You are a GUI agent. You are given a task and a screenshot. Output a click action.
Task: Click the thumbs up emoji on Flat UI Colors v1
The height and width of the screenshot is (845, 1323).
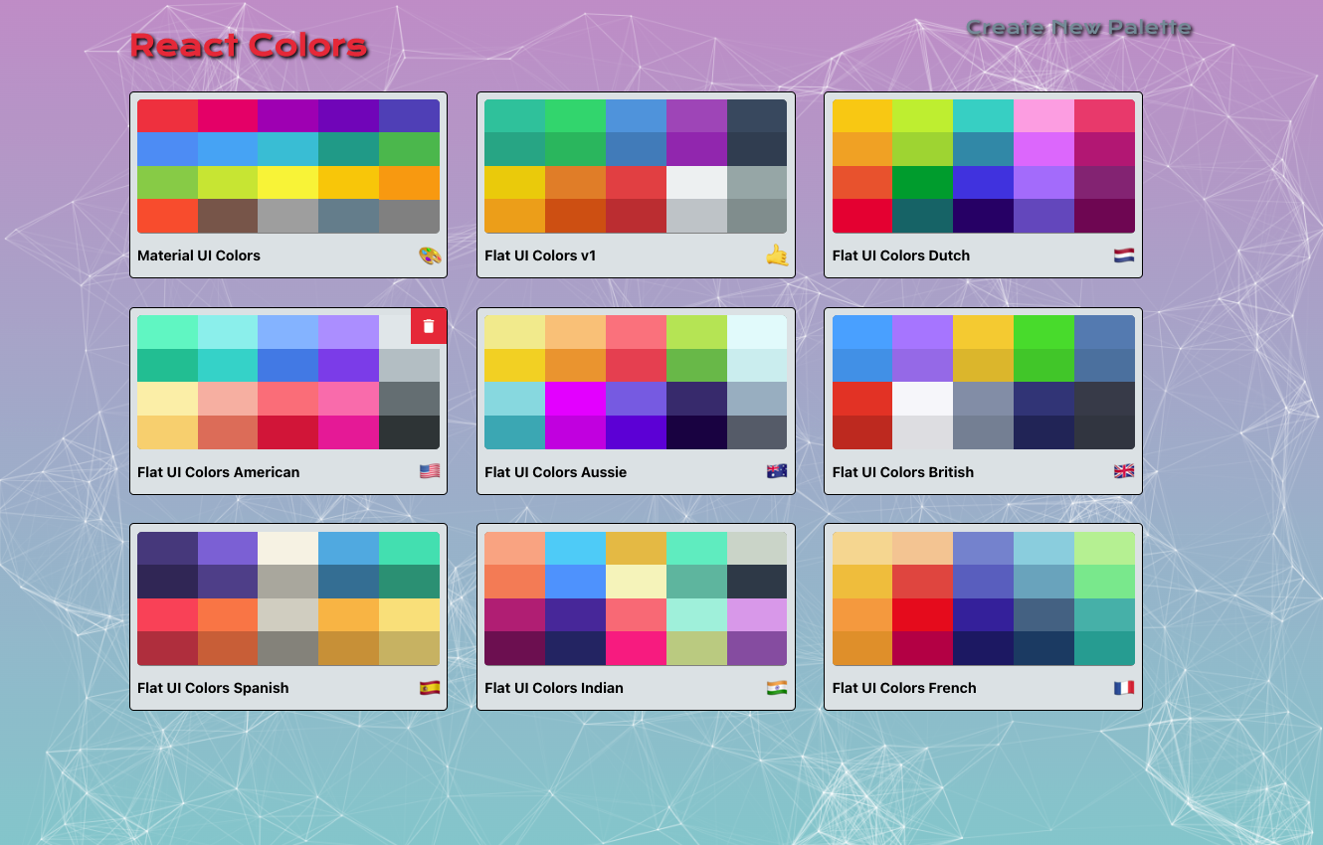tap(777, 255)
